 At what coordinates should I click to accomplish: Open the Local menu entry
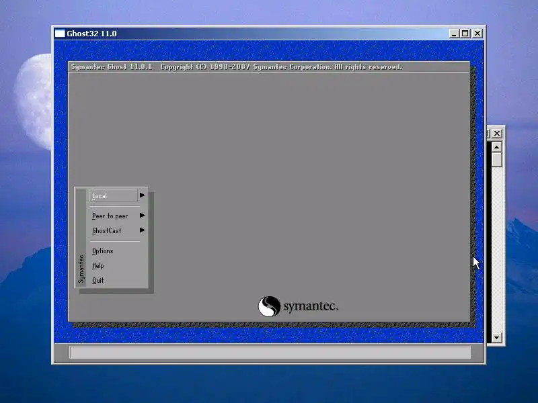point(113,195)
